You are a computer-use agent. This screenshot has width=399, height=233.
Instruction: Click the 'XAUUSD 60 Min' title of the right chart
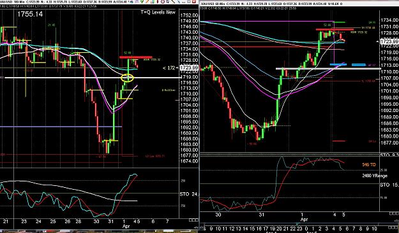[212, 4]
